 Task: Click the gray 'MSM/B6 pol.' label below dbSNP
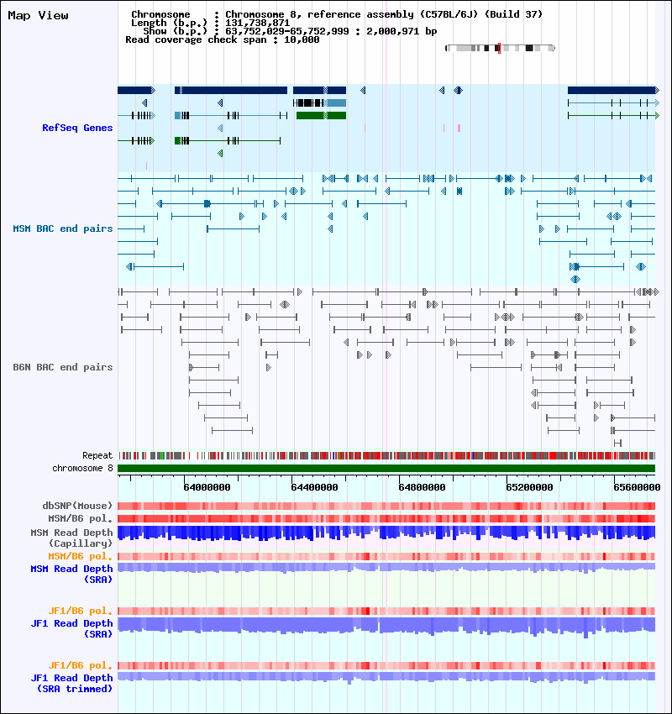pos(80,518)
